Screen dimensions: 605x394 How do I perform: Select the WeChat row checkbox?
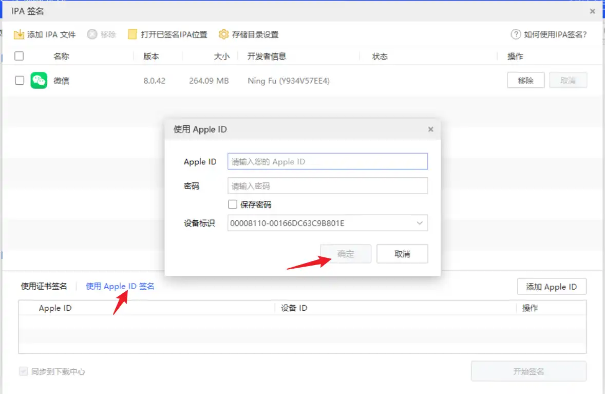pyautogui.click(x=20, y=81)
